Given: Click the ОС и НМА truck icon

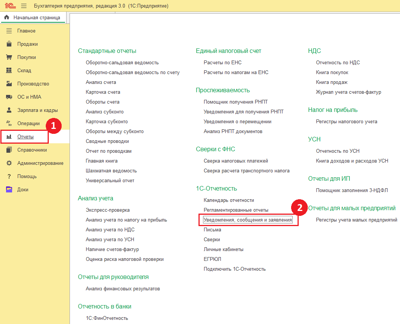Looking at the screenshot, I should pyautogui.click(x=9, y=97).
